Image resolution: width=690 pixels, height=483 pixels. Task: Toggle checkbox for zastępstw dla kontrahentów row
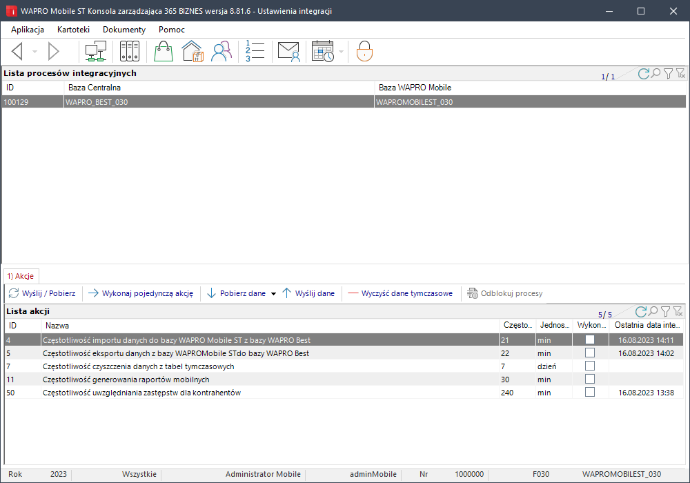pos(590,392)
